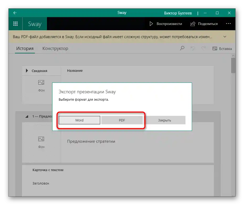Open the Вставка insert panel

point(222,49)
